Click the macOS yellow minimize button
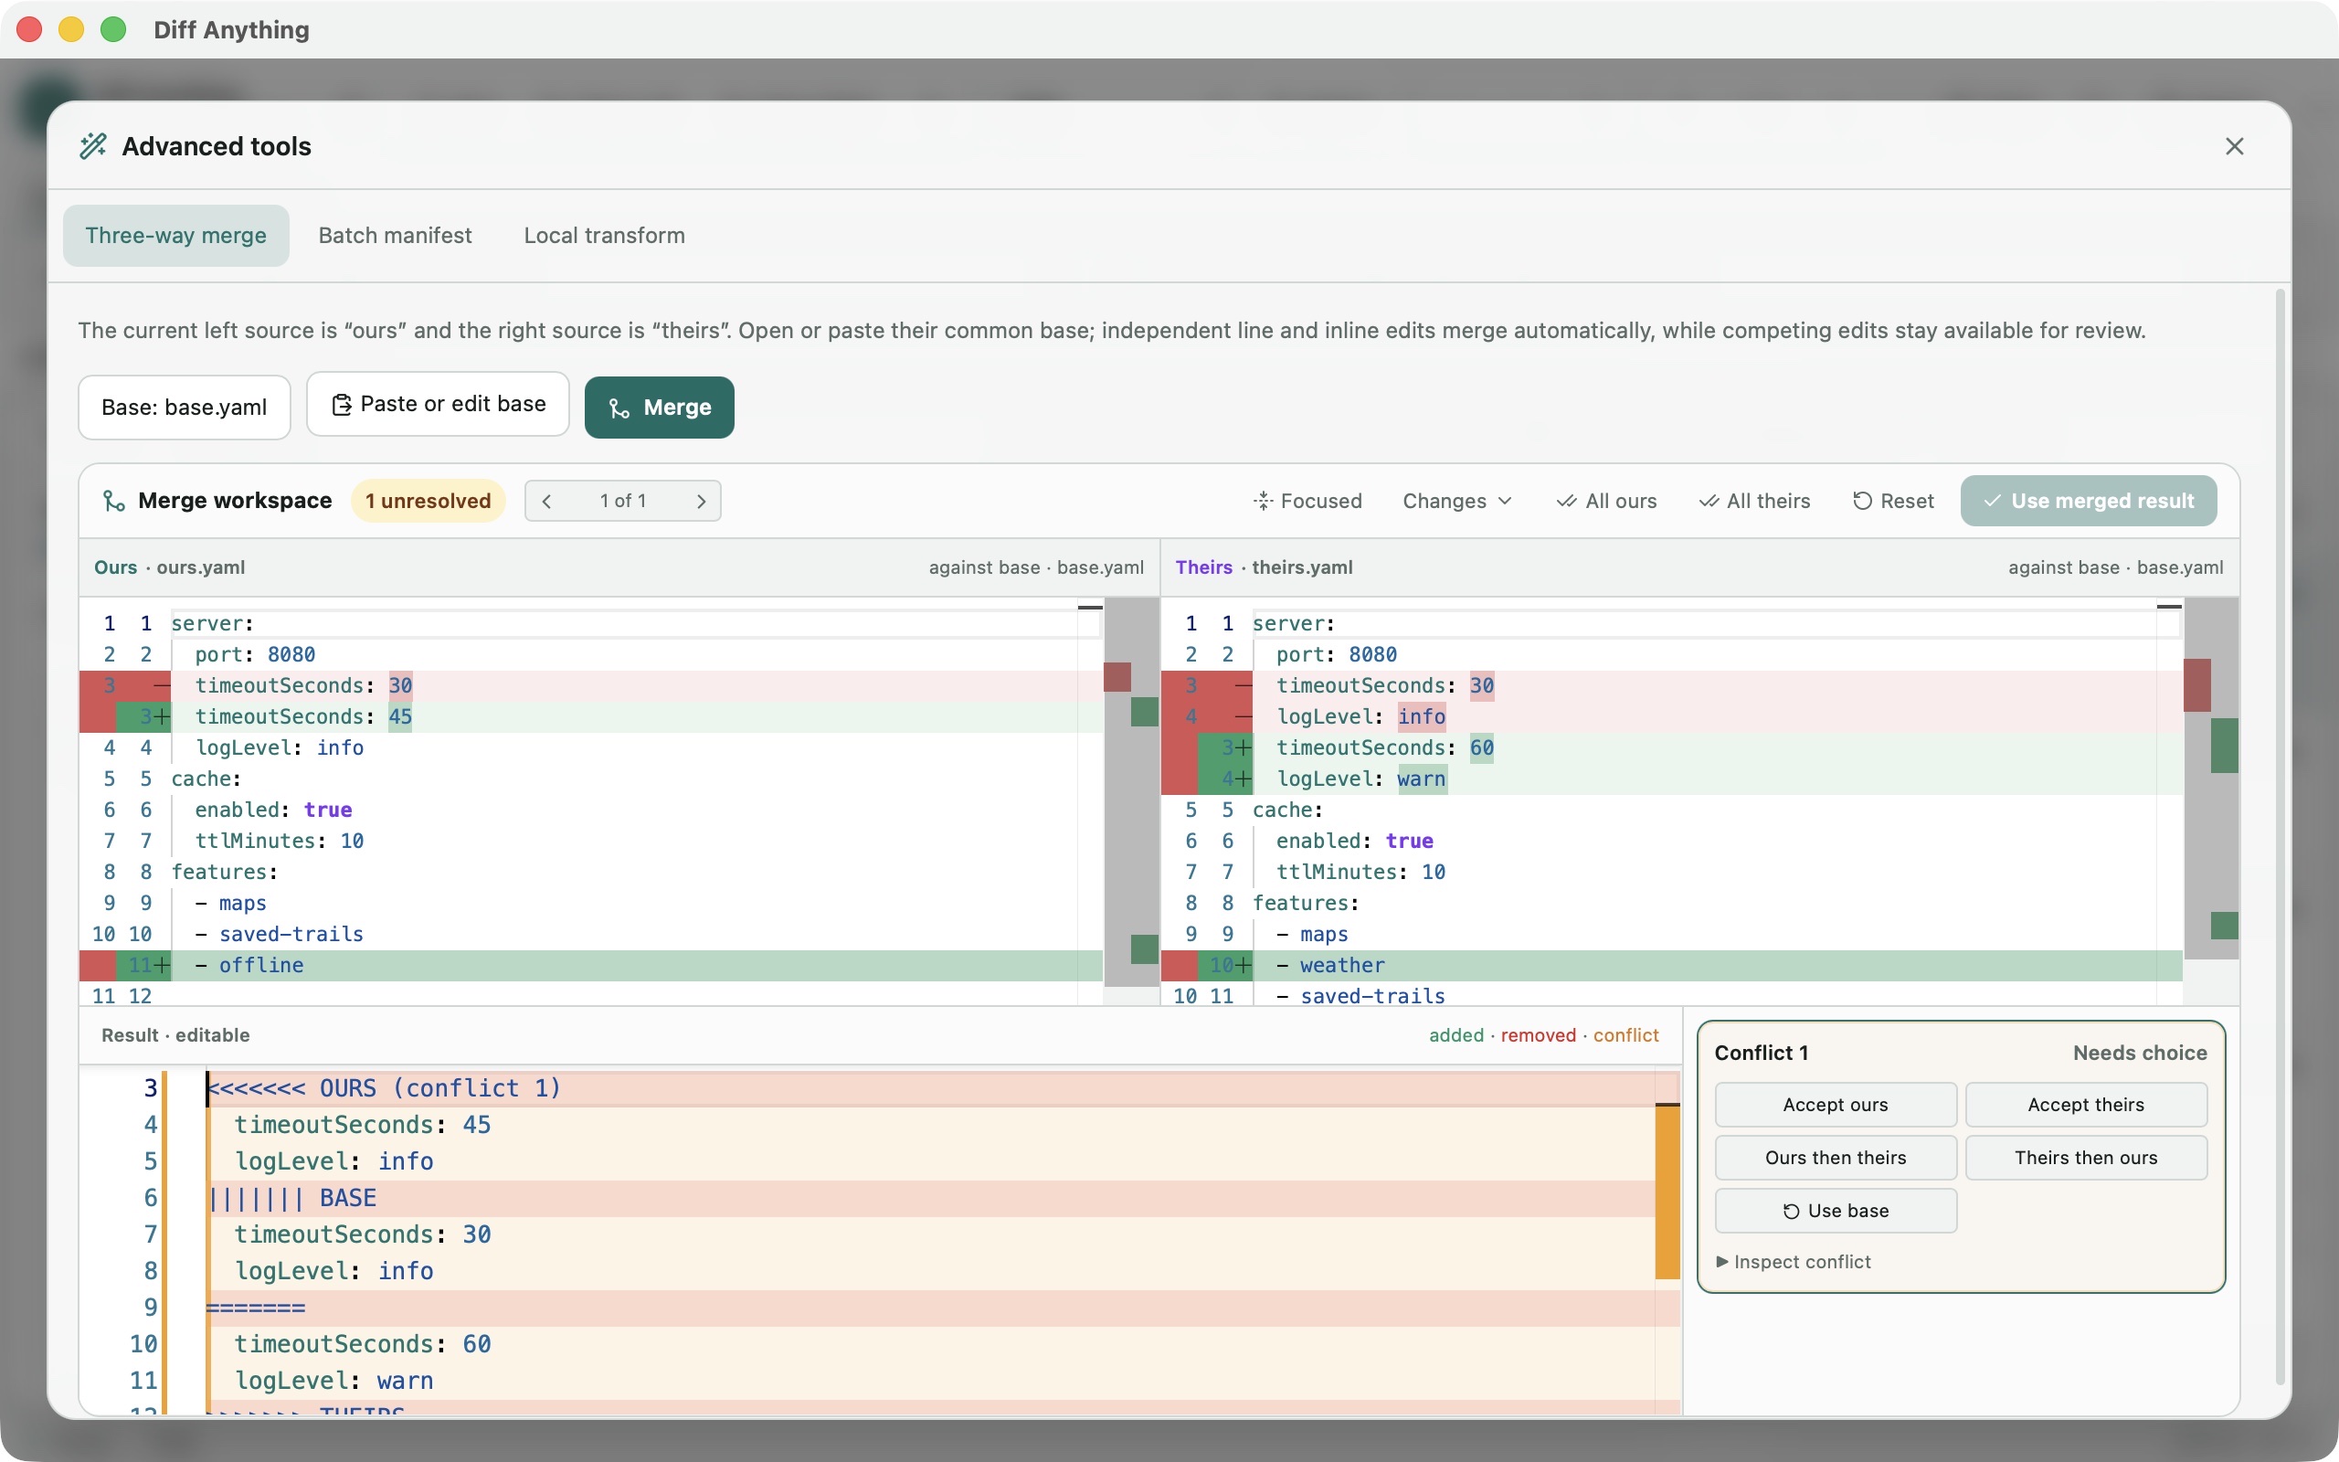Image resolution: width=2339 pixels, height=1462 pixels. click(x=71, y=29)
